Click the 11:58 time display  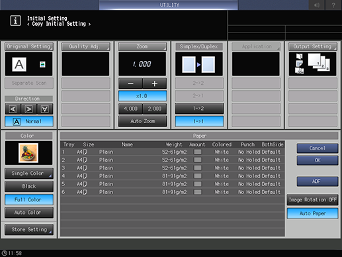(x=15, y=253)
